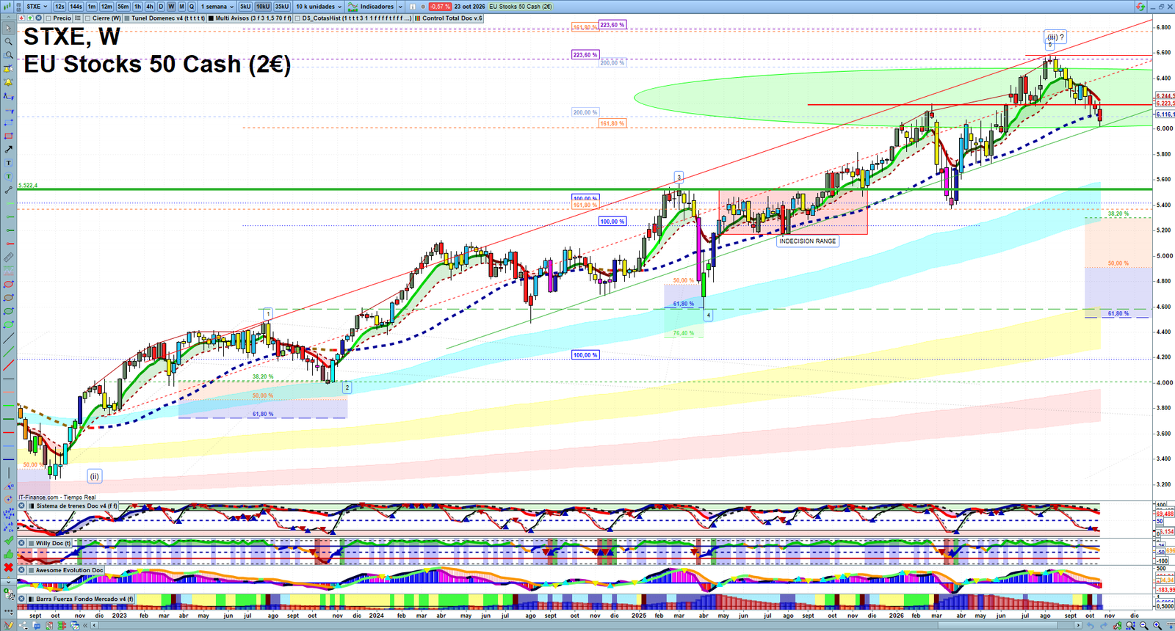Select the 12m timeframe
1175x631 pixels.
(x=106, y=7)
